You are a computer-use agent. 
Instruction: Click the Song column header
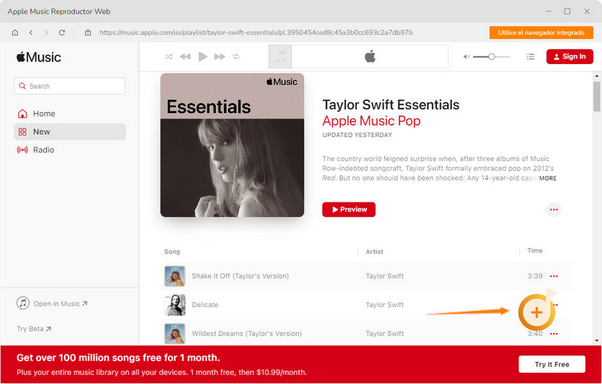172,251
